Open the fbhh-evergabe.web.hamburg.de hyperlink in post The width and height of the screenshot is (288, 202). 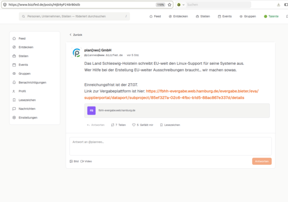[171, 94]
